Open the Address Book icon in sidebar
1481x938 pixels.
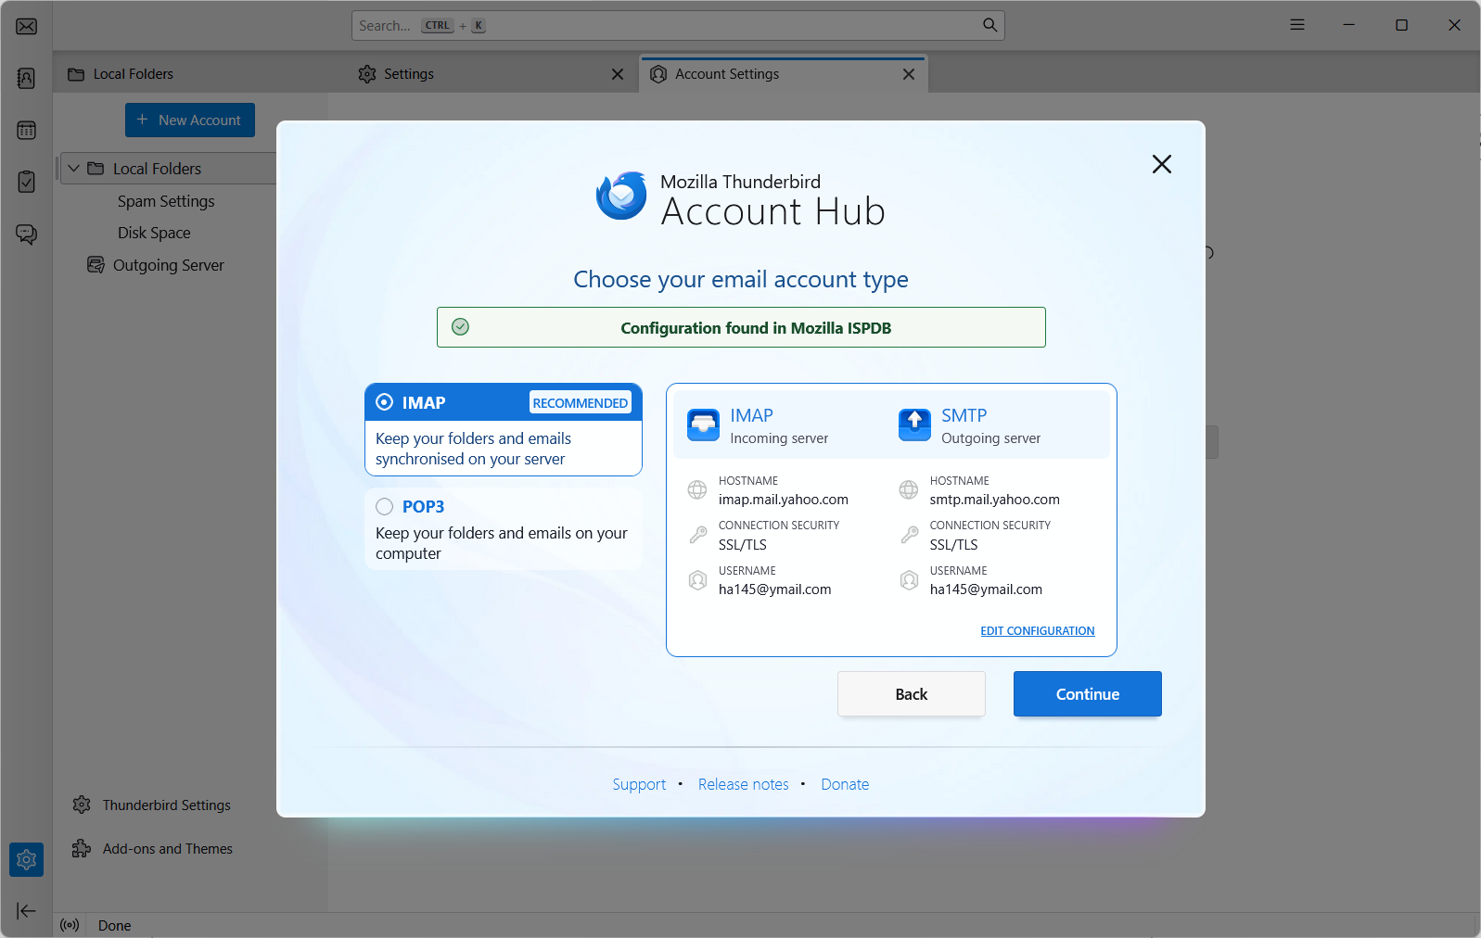tap(27, 78)
